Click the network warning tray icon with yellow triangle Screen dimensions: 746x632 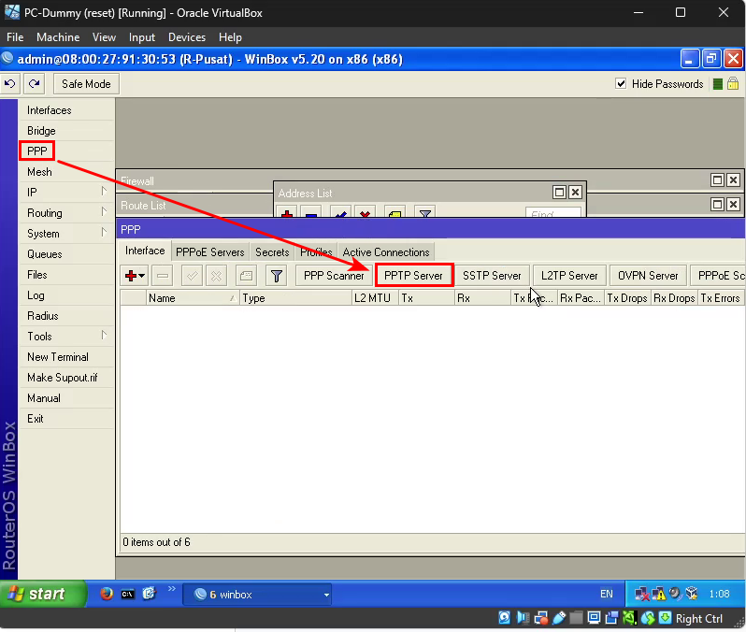click(659, 594)
